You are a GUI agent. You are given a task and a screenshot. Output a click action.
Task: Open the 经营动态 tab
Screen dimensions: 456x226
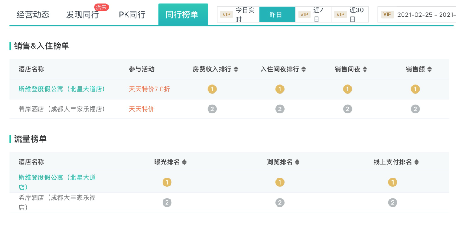(33, 15)
